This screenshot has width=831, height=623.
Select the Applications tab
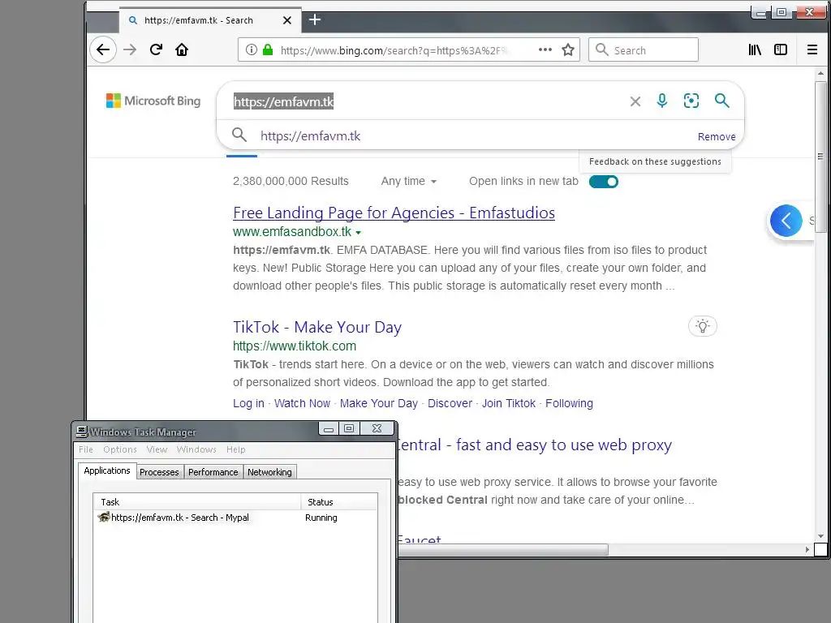(107, 470)
